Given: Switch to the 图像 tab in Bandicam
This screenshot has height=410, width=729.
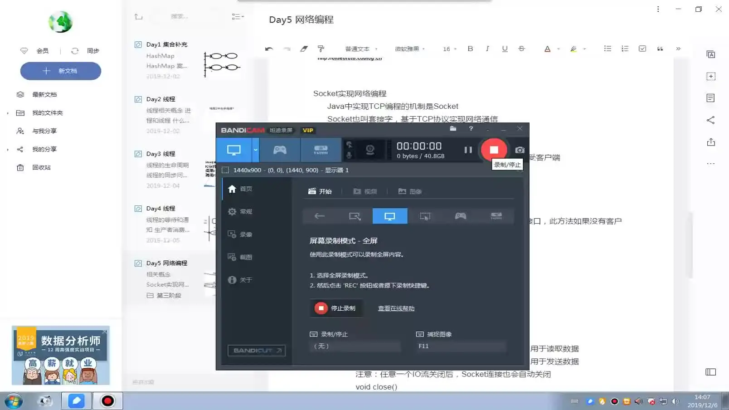Looking at the screenshot, I should click(410, 191).
